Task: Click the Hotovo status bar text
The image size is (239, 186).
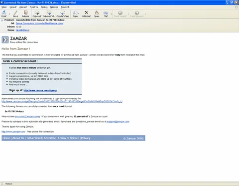Action: [x=9, y=184]
